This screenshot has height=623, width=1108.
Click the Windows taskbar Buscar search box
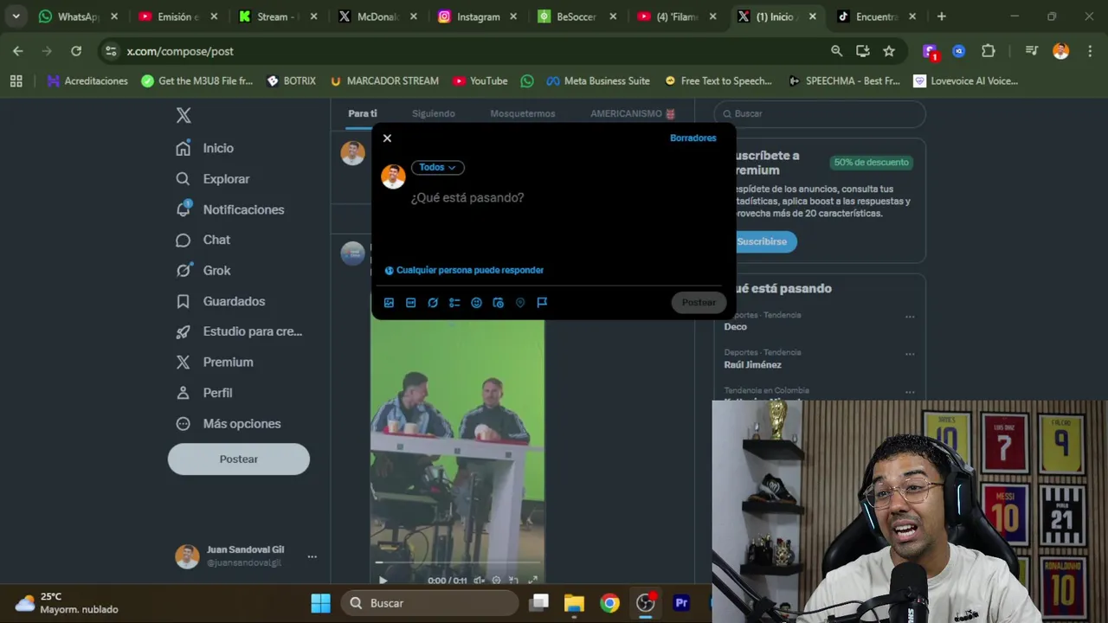430,603
